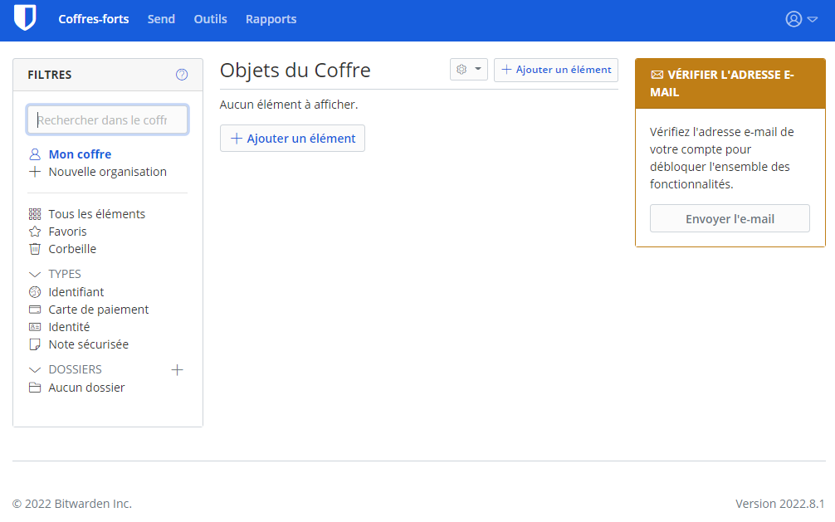Open the gear options dropdown
The height and width of the screenshot is (522, 835).
point(469,70)
